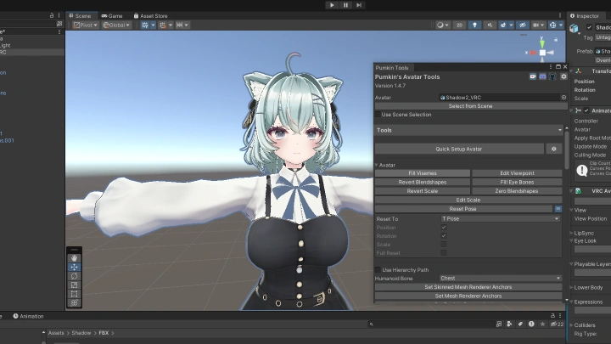Click the Avatar object field
The width and height of the screenshot is (611, 344).
pos(501,98)
